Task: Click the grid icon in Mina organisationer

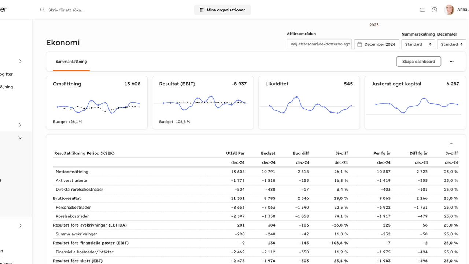Action: click(202, 10)
